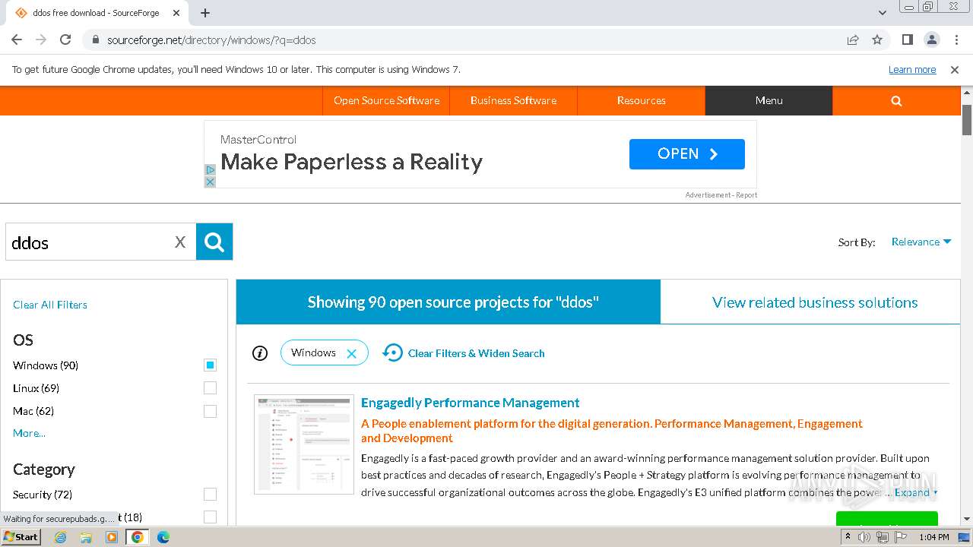Open Microsoft Edge from taskbar

(x=163, y=537)
